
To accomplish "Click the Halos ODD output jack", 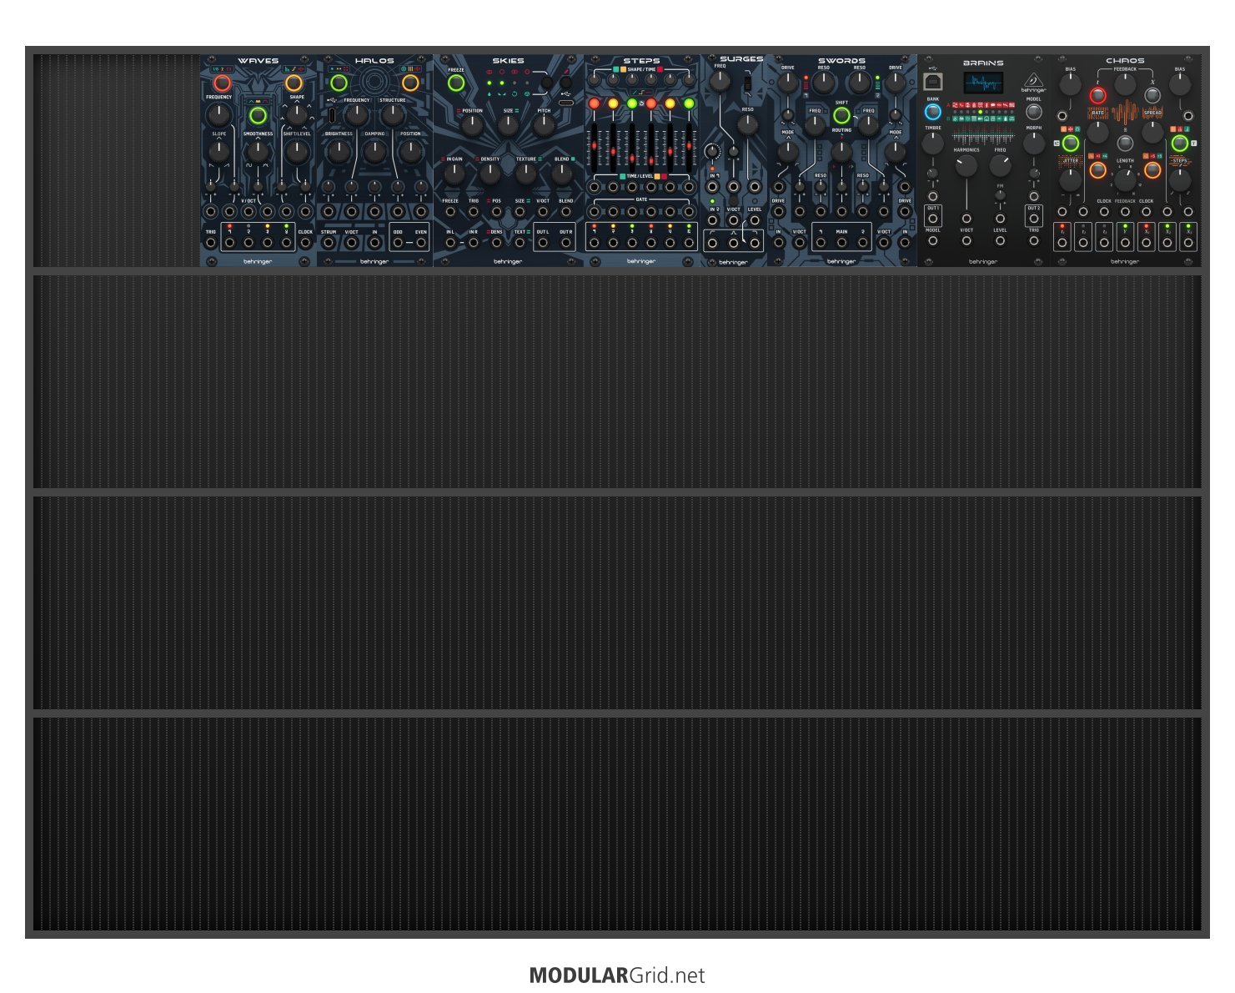I will point(398,243).
